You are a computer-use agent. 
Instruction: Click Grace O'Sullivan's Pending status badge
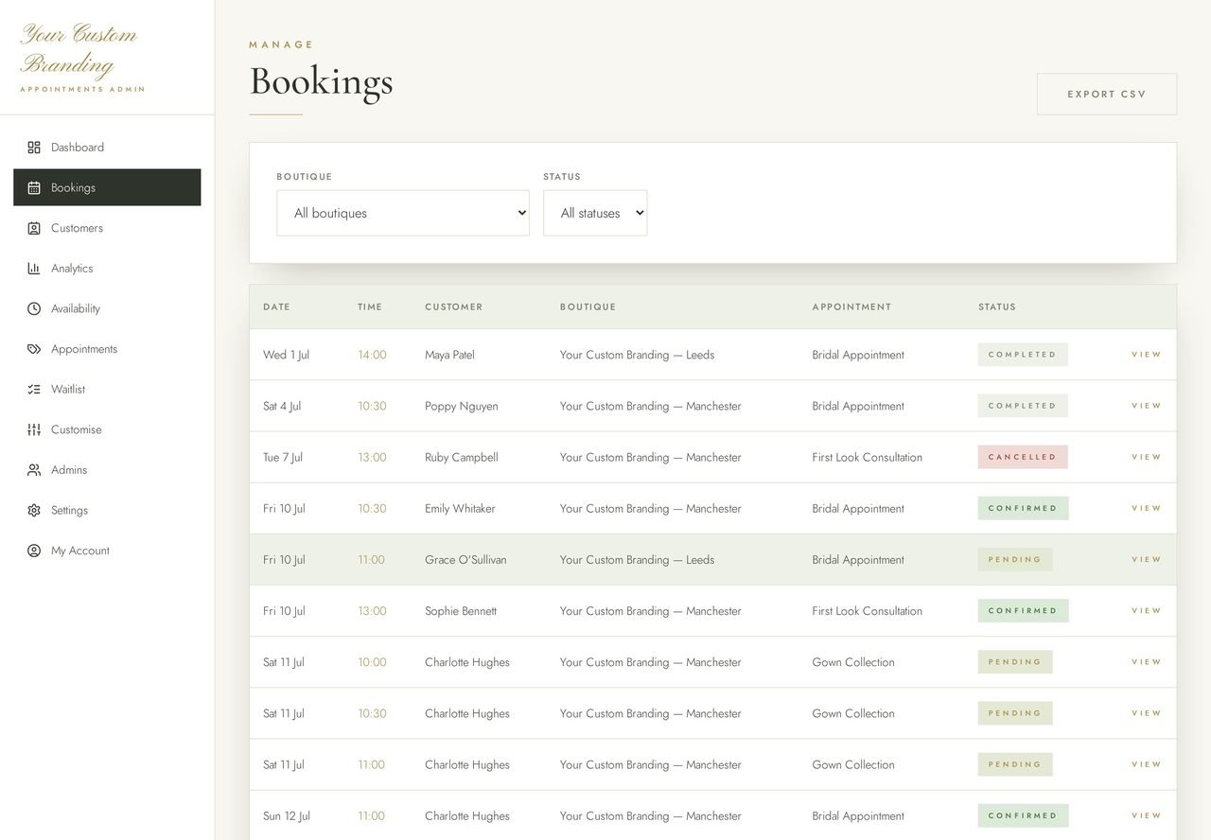pyautogui.click(x=1015, y=560)
